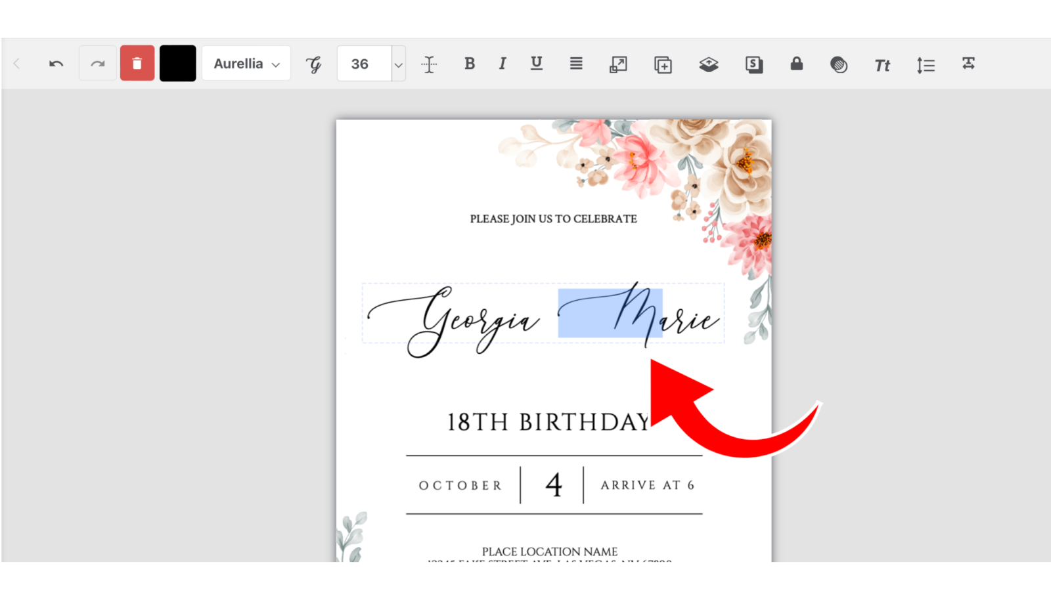Screen dimensions: 1051x600
Task: Click the highlighted Marie script text
Action: coord(639,314)
